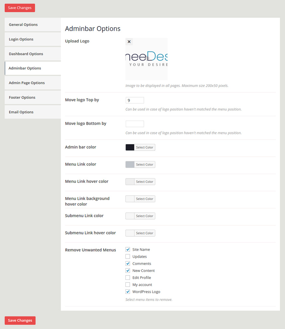This screenshot has height=329, width=285.
Task: Uncheck the Comments checkbox
Action: [x=128, y=263]
